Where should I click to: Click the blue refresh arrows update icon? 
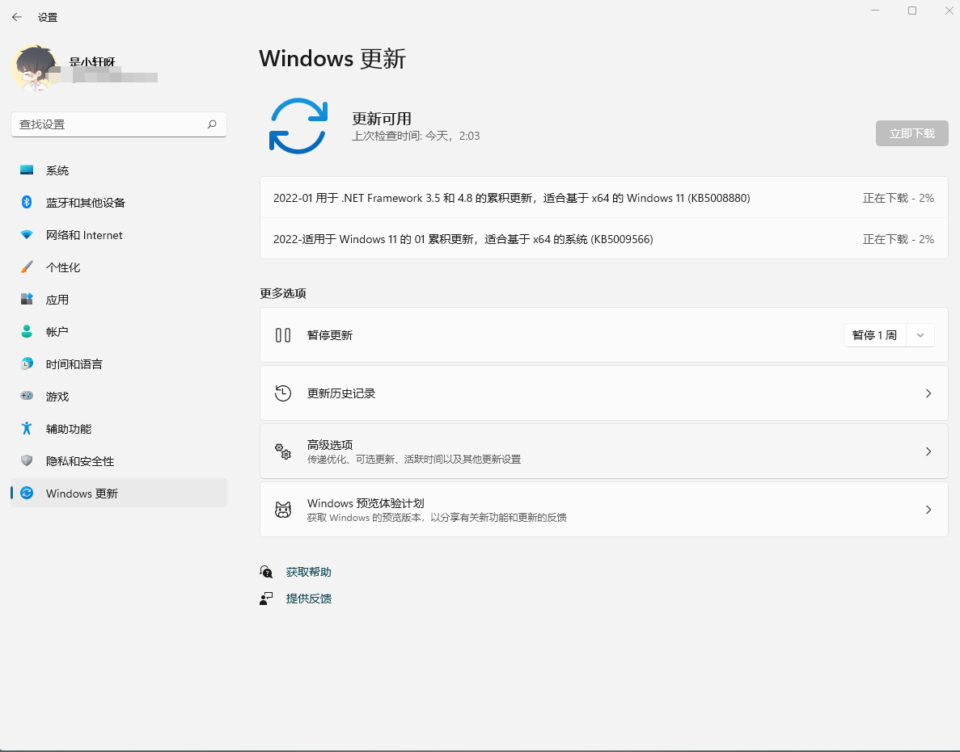coord(299,126)
